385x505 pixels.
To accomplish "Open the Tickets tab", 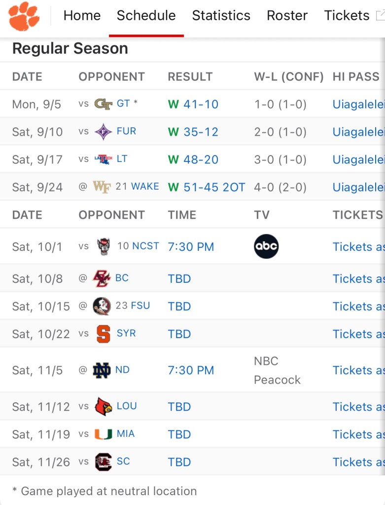I will coord(347,16).
